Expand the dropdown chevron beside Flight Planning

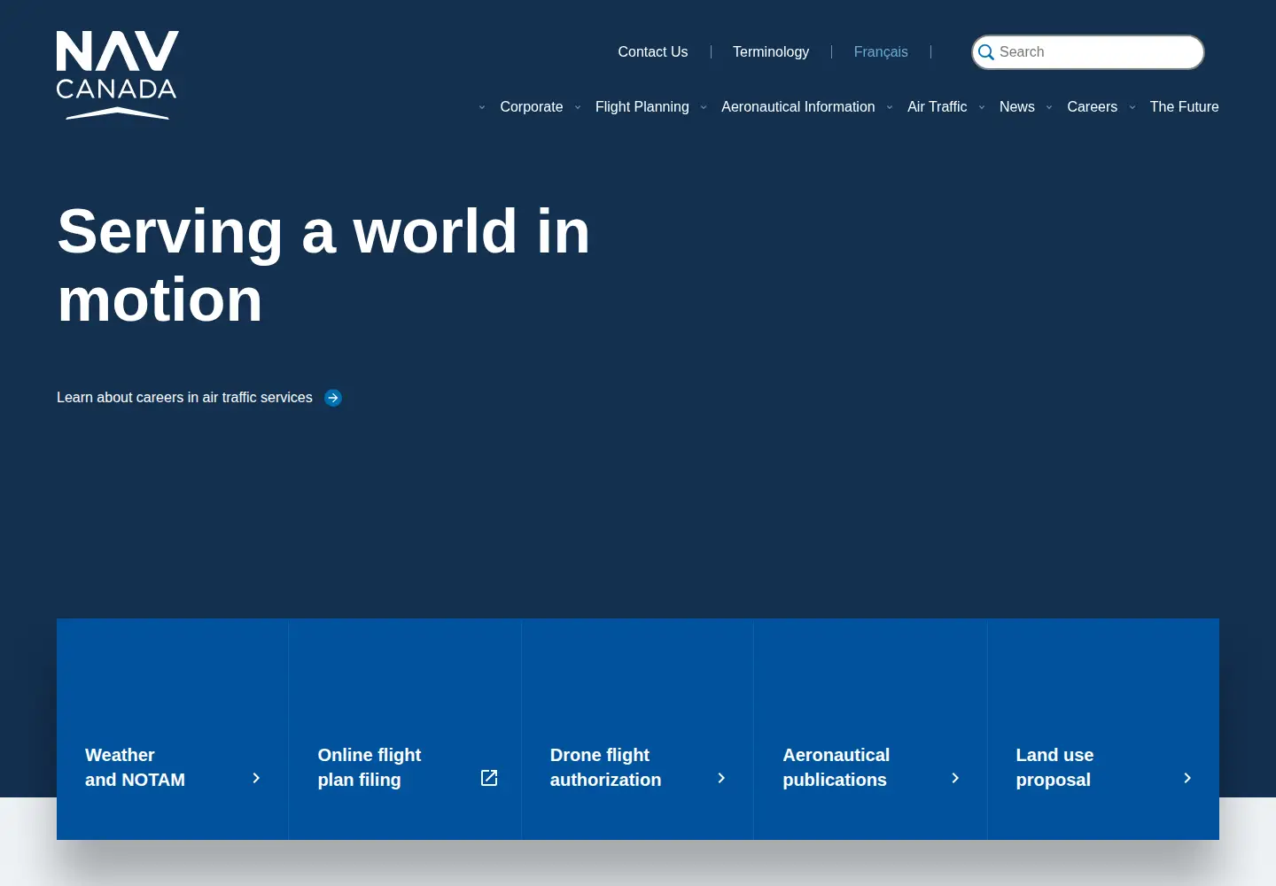[x=578, y=107]
